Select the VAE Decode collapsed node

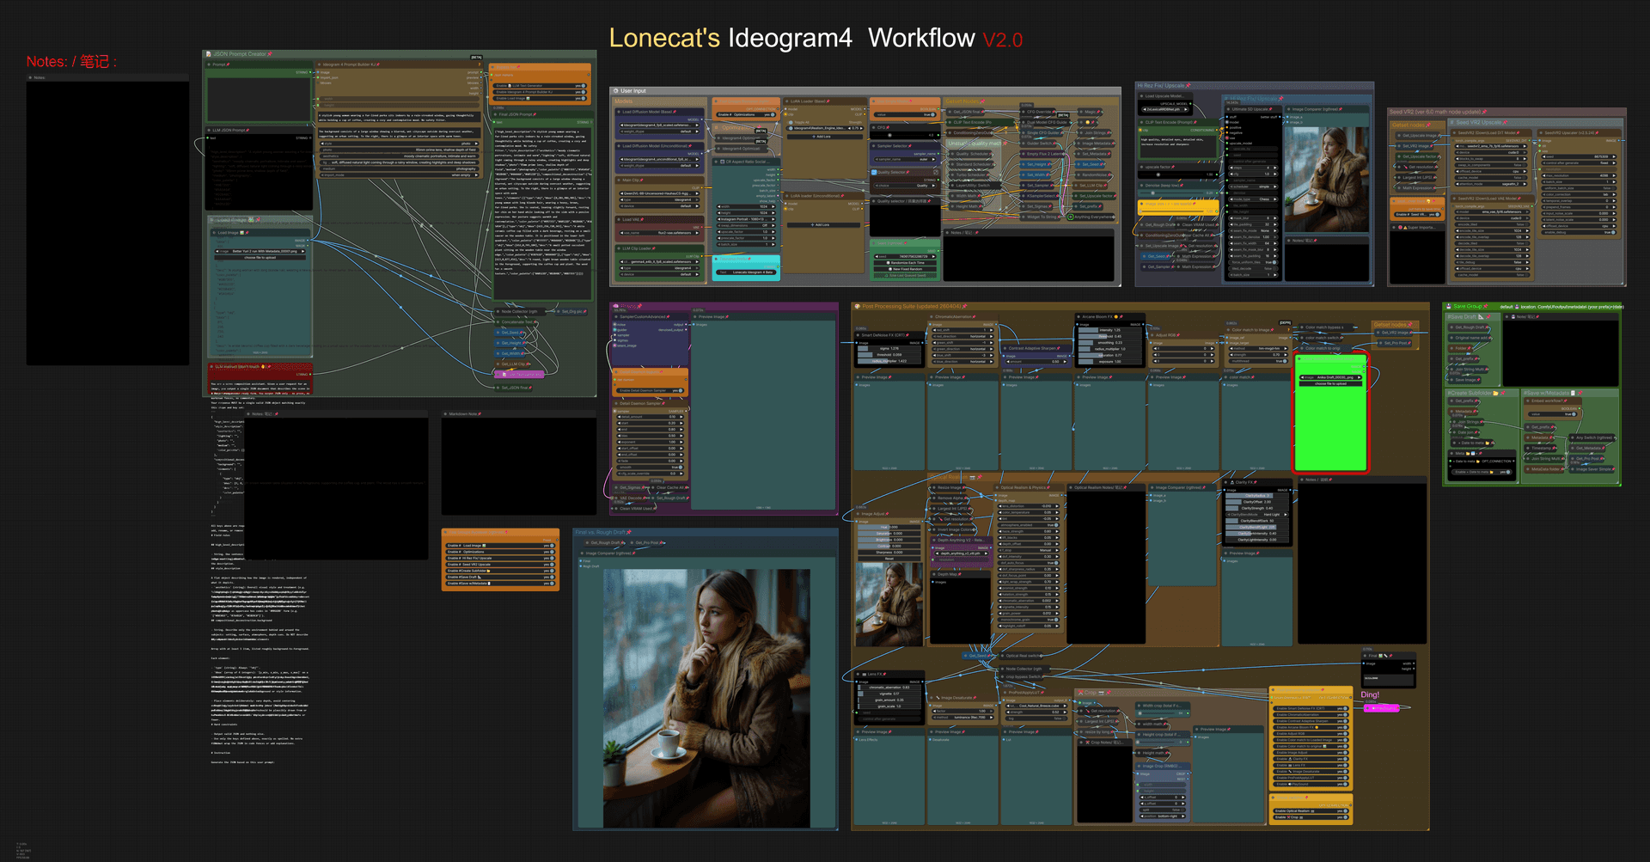pos(630,498)
